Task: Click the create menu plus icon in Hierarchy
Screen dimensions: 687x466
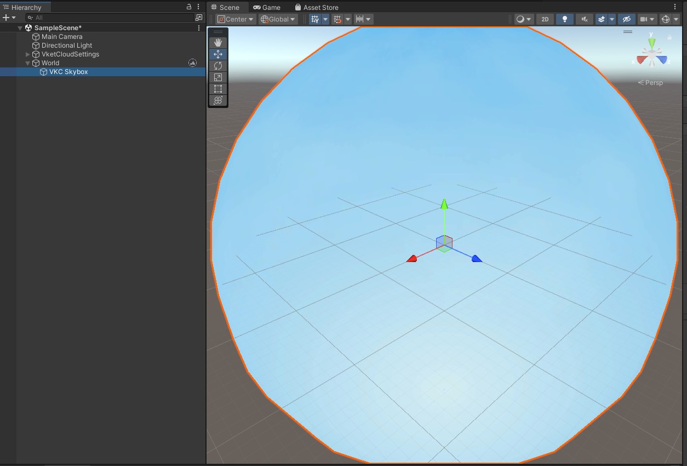Action: coord(5,17)
